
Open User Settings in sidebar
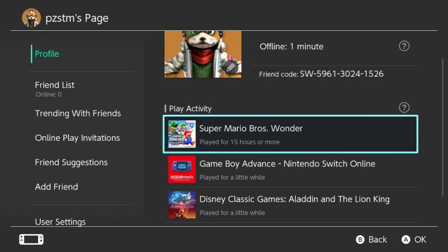click(60, 222)
